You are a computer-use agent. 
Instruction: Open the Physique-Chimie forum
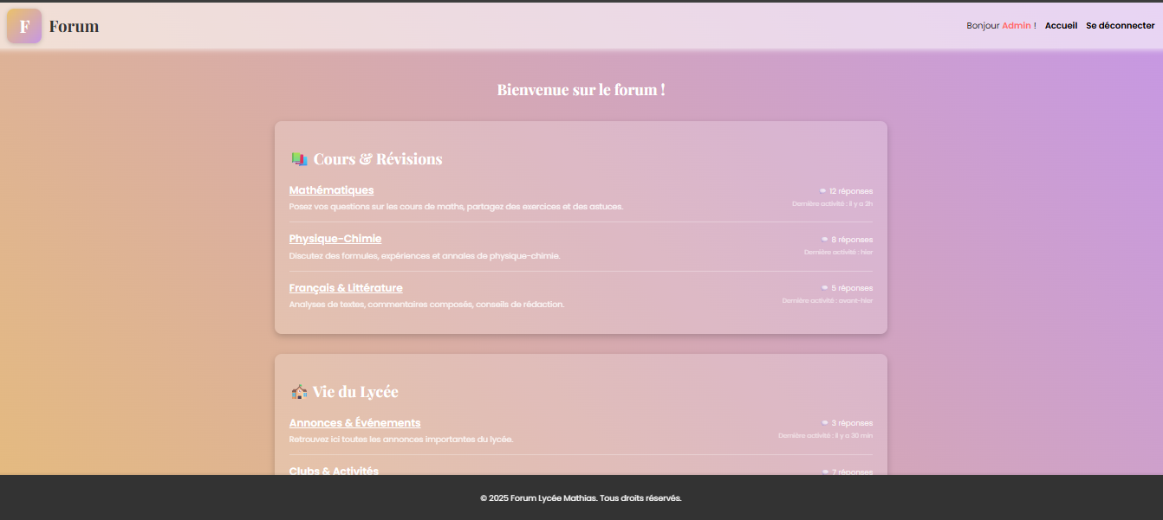(335, 238)
